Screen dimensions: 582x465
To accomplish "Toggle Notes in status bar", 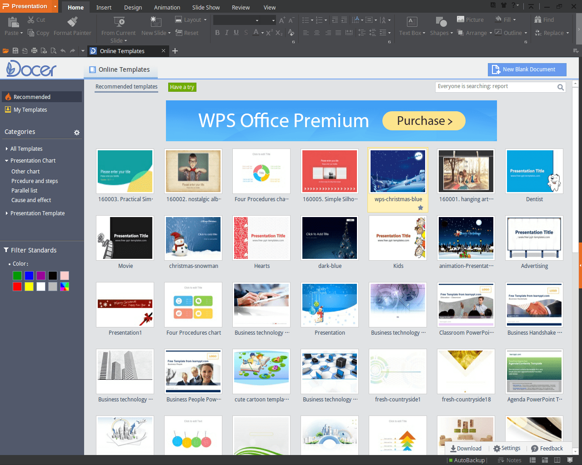I will click(x=509, y=460).
